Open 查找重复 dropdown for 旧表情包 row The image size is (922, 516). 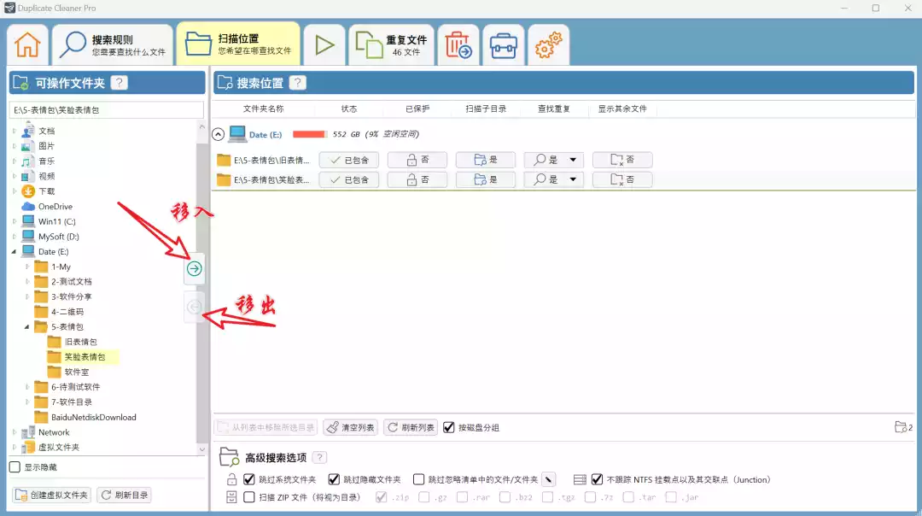[x=572, y=160]
